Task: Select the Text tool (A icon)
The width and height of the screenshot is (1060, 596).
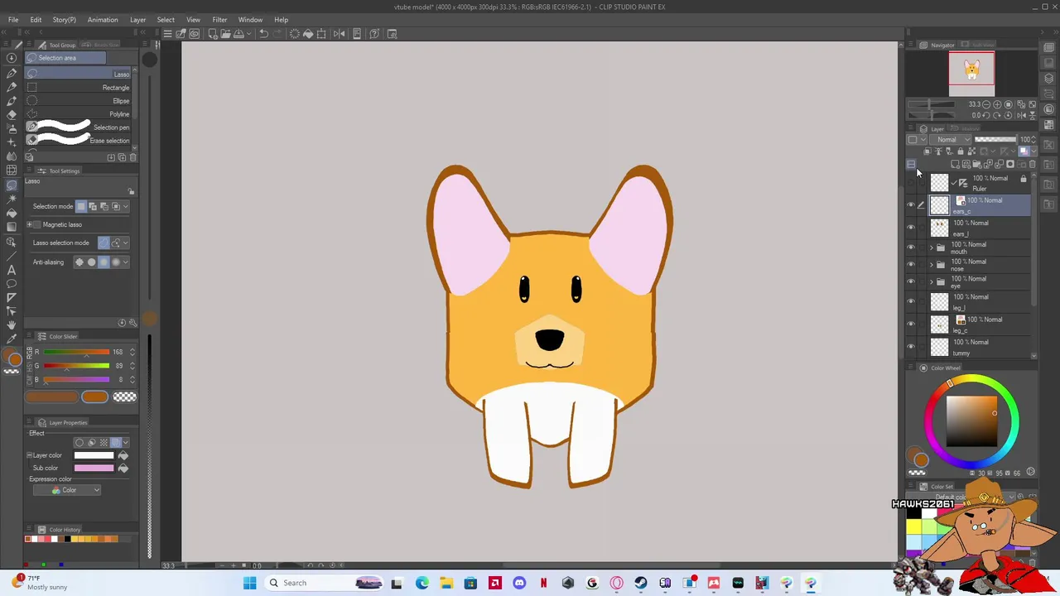Action: point(12,270)
